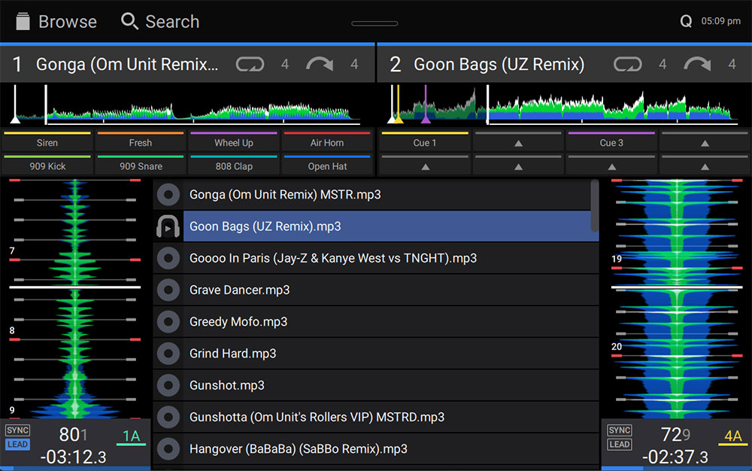Toggle LEAD on deck 1
Screen dimensions: 752x471
pyautogui.click(x=17, y=444)
